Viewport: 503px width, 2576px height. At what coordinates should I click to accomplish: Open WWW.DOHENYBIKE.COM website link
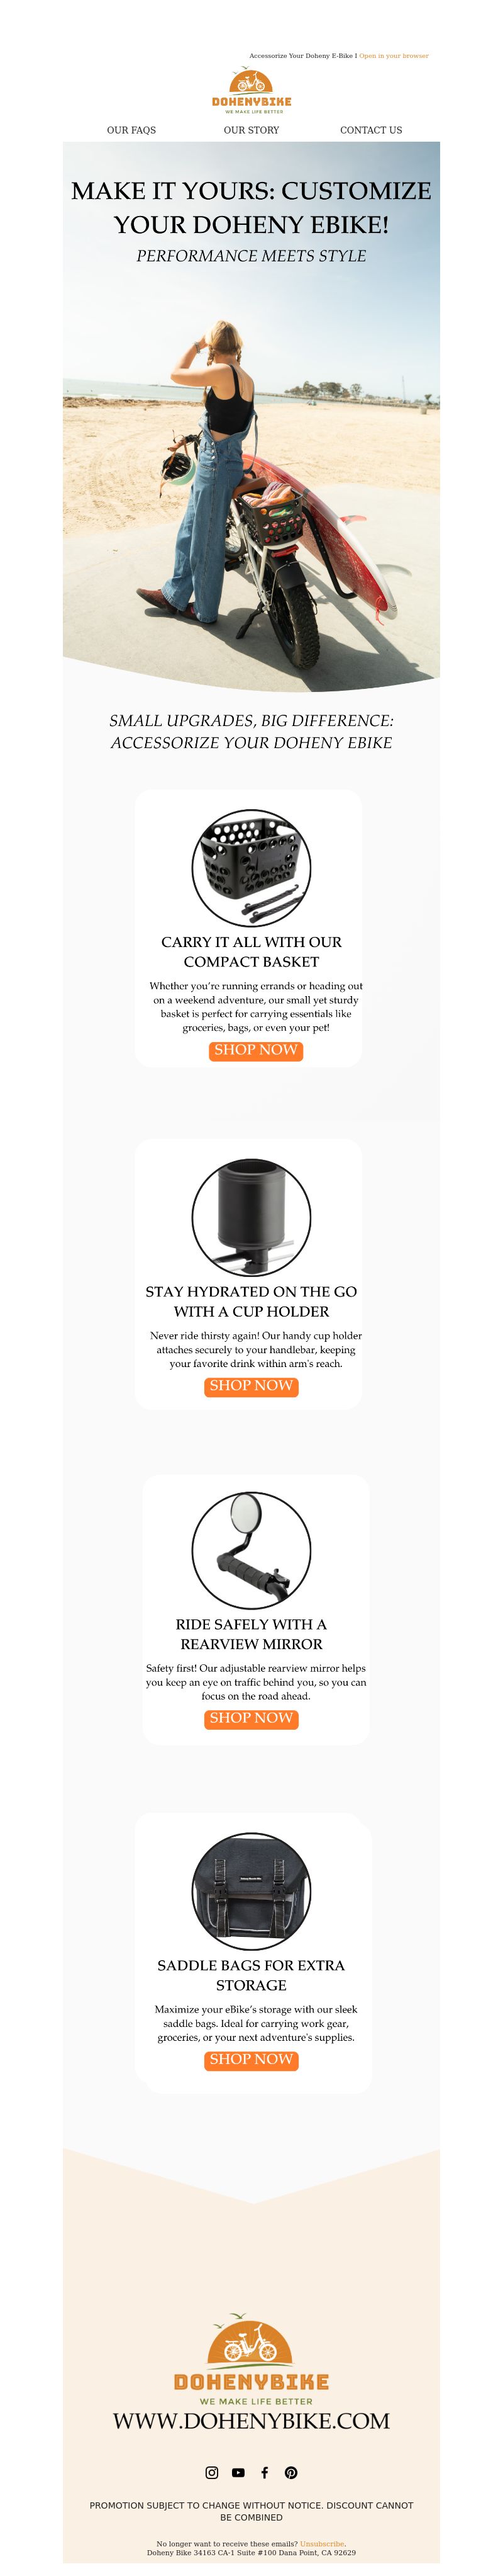coord(251,2421)
